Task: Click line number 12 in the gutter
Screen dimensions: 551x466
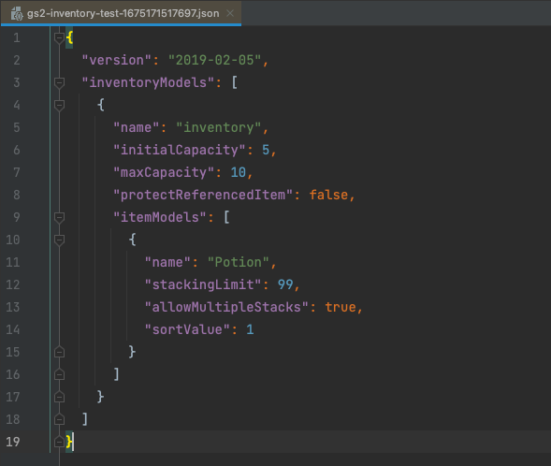Action: pyautogui.click(x=13, y=284)
